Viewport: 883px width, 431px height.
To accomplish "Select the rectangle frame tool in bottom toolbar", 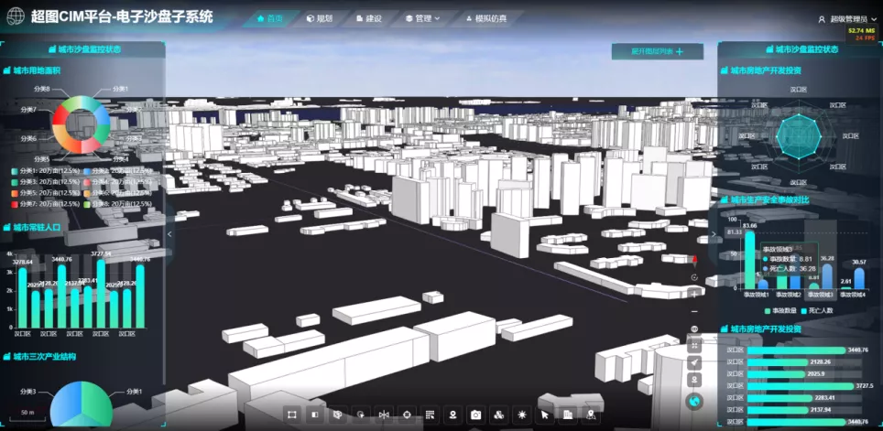I will point(291,415).
